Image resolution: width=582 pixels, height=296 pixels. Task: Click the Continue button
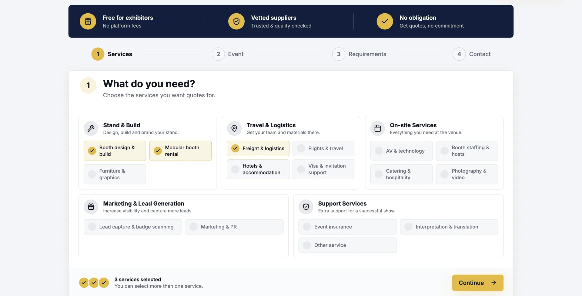tap(478, 283)
